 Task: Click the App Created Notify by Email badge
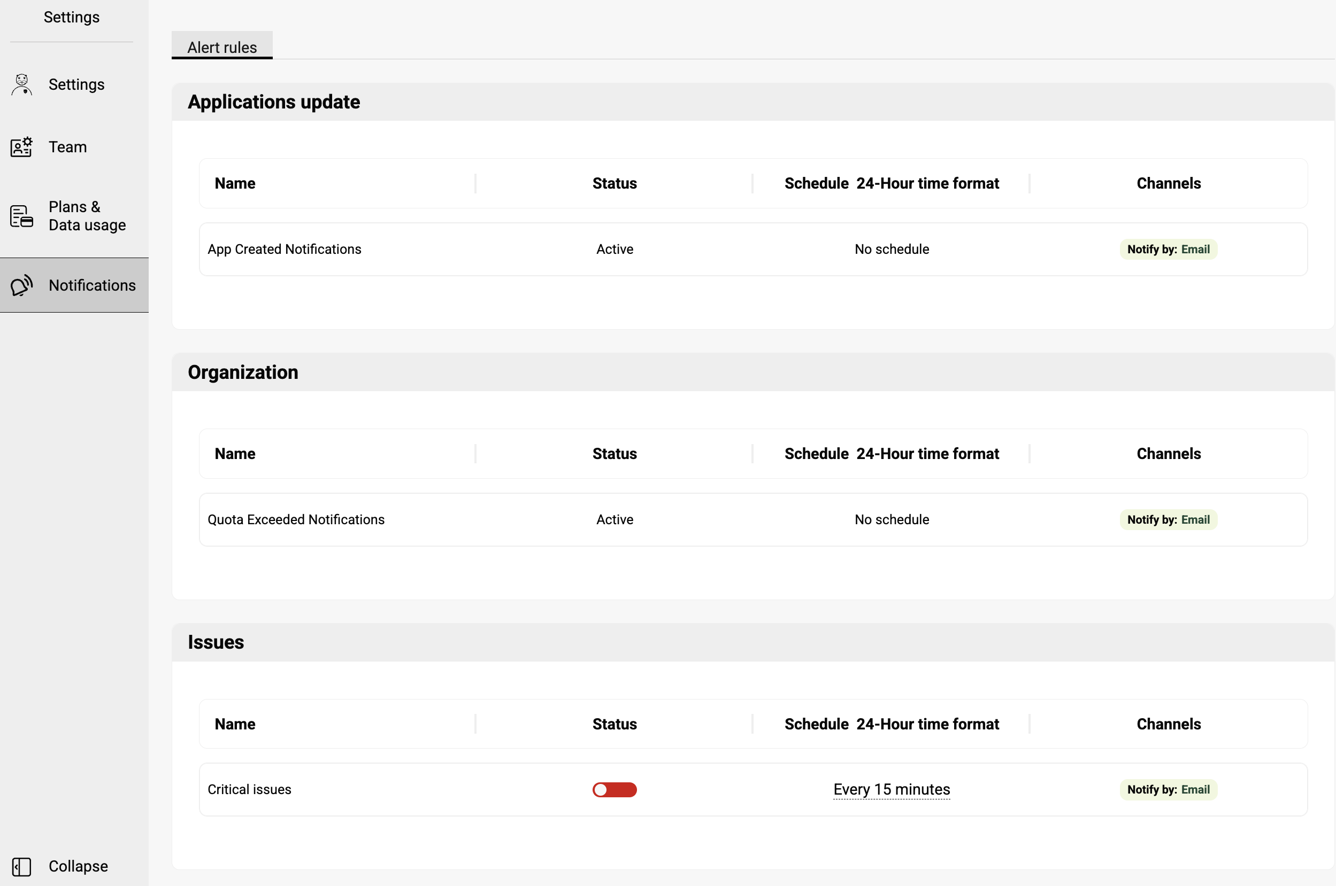pyautogui.click(x=1168, y=249)
